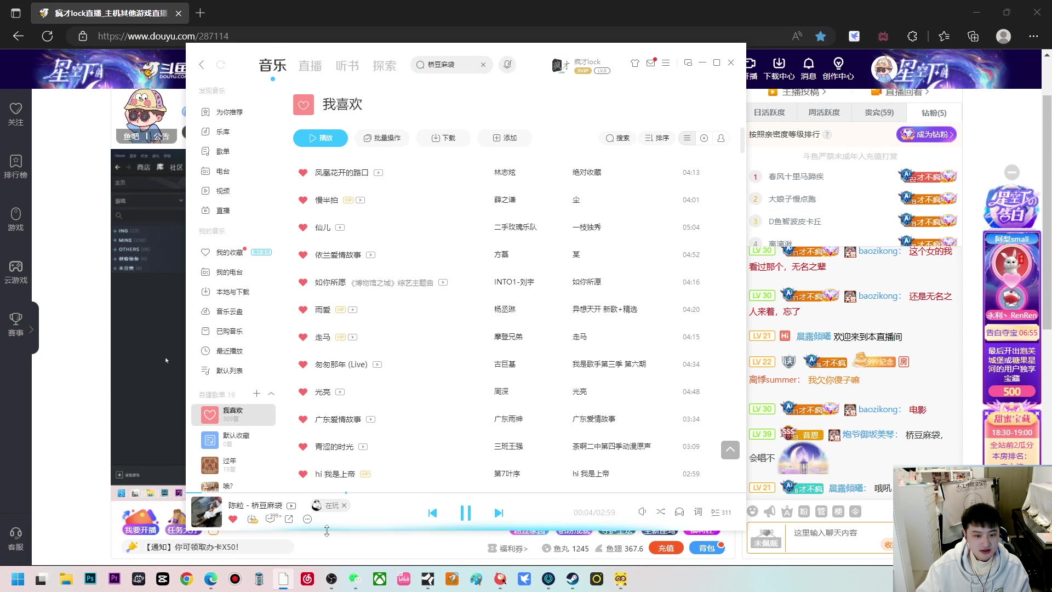Open Douyu 消息 notifications
The image size is (1052, 592).
coord(808,69)
